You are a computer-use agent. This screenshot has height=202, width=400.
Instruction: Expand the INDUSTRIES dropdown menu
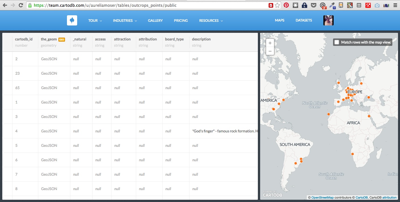click(x=125, y=21)
